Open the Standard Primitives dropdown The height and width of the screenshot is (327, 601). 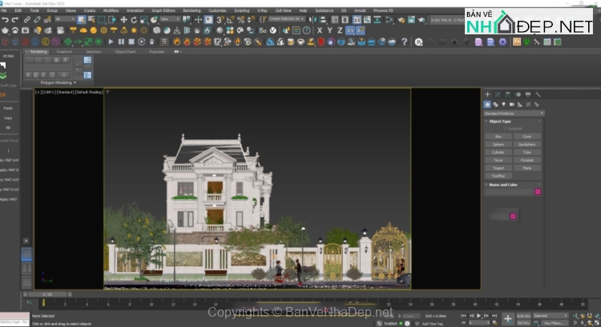pyautogui.click(x=513, y=113)
